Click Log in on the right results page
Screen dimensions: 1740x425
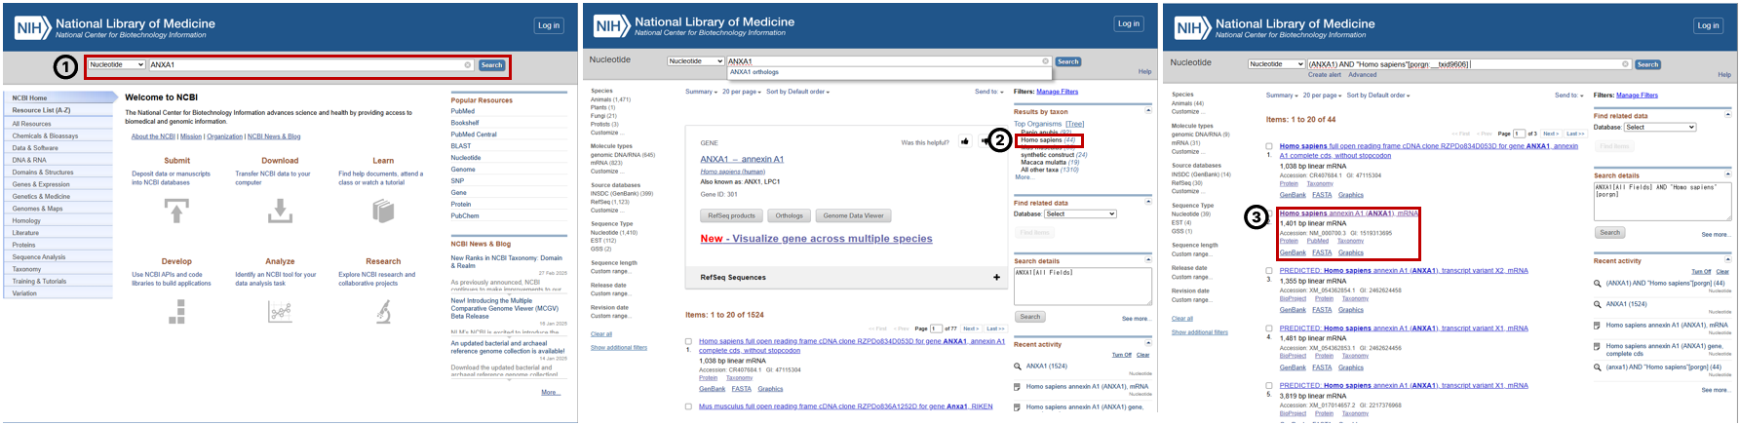pos(1708,25)
